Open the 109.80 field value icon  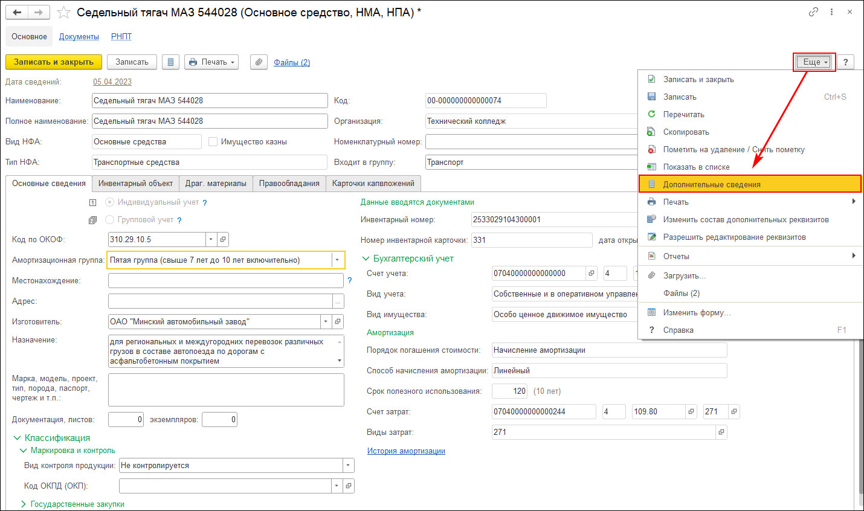(x=691, y=411)
